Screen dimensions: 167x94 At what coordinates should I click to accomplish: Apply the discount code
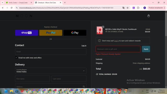coord(146,49)
